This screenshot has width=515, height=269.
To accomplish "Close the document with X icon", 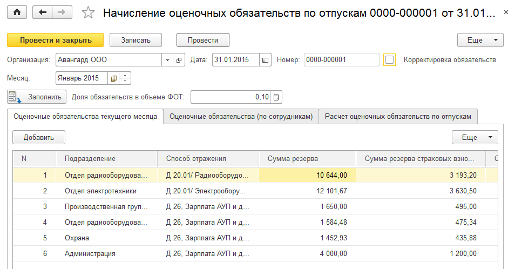I will click(504, 12).
